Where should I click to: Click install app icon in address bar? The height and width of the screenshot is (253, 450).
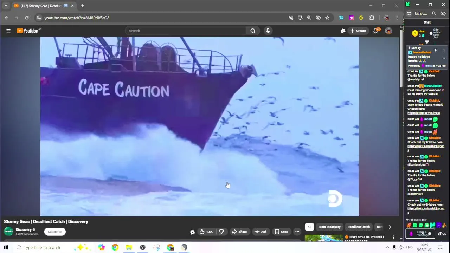(x=300, y=18)
